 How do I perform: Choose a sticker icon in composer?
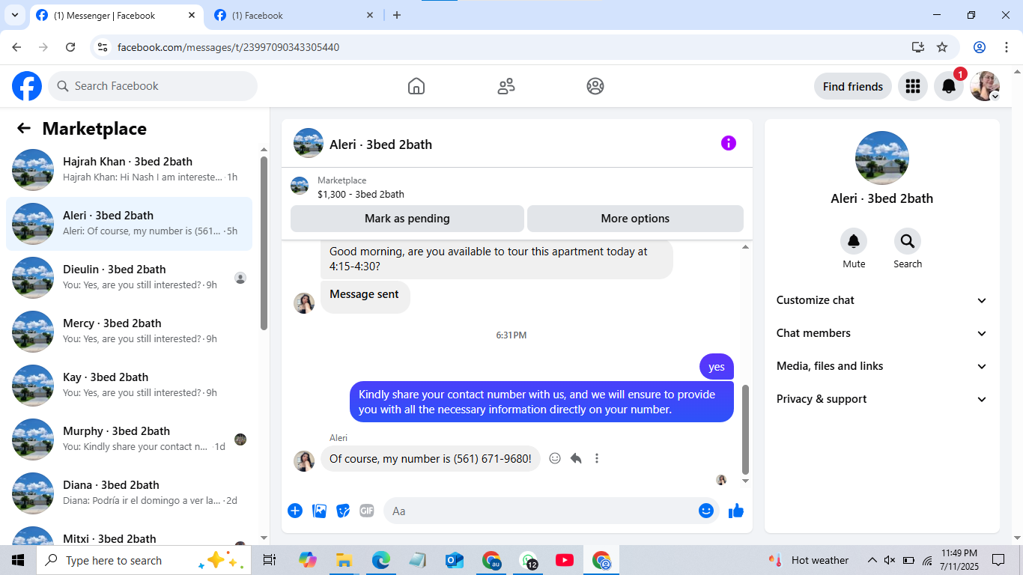click(343, 511)
